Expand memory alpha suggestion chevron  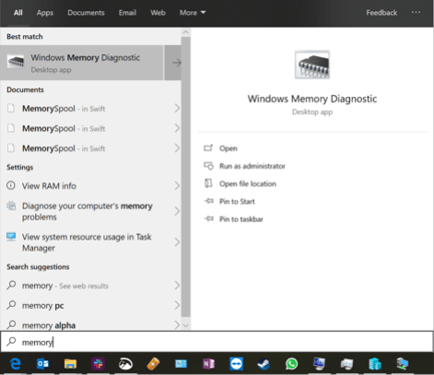[177, 324]
